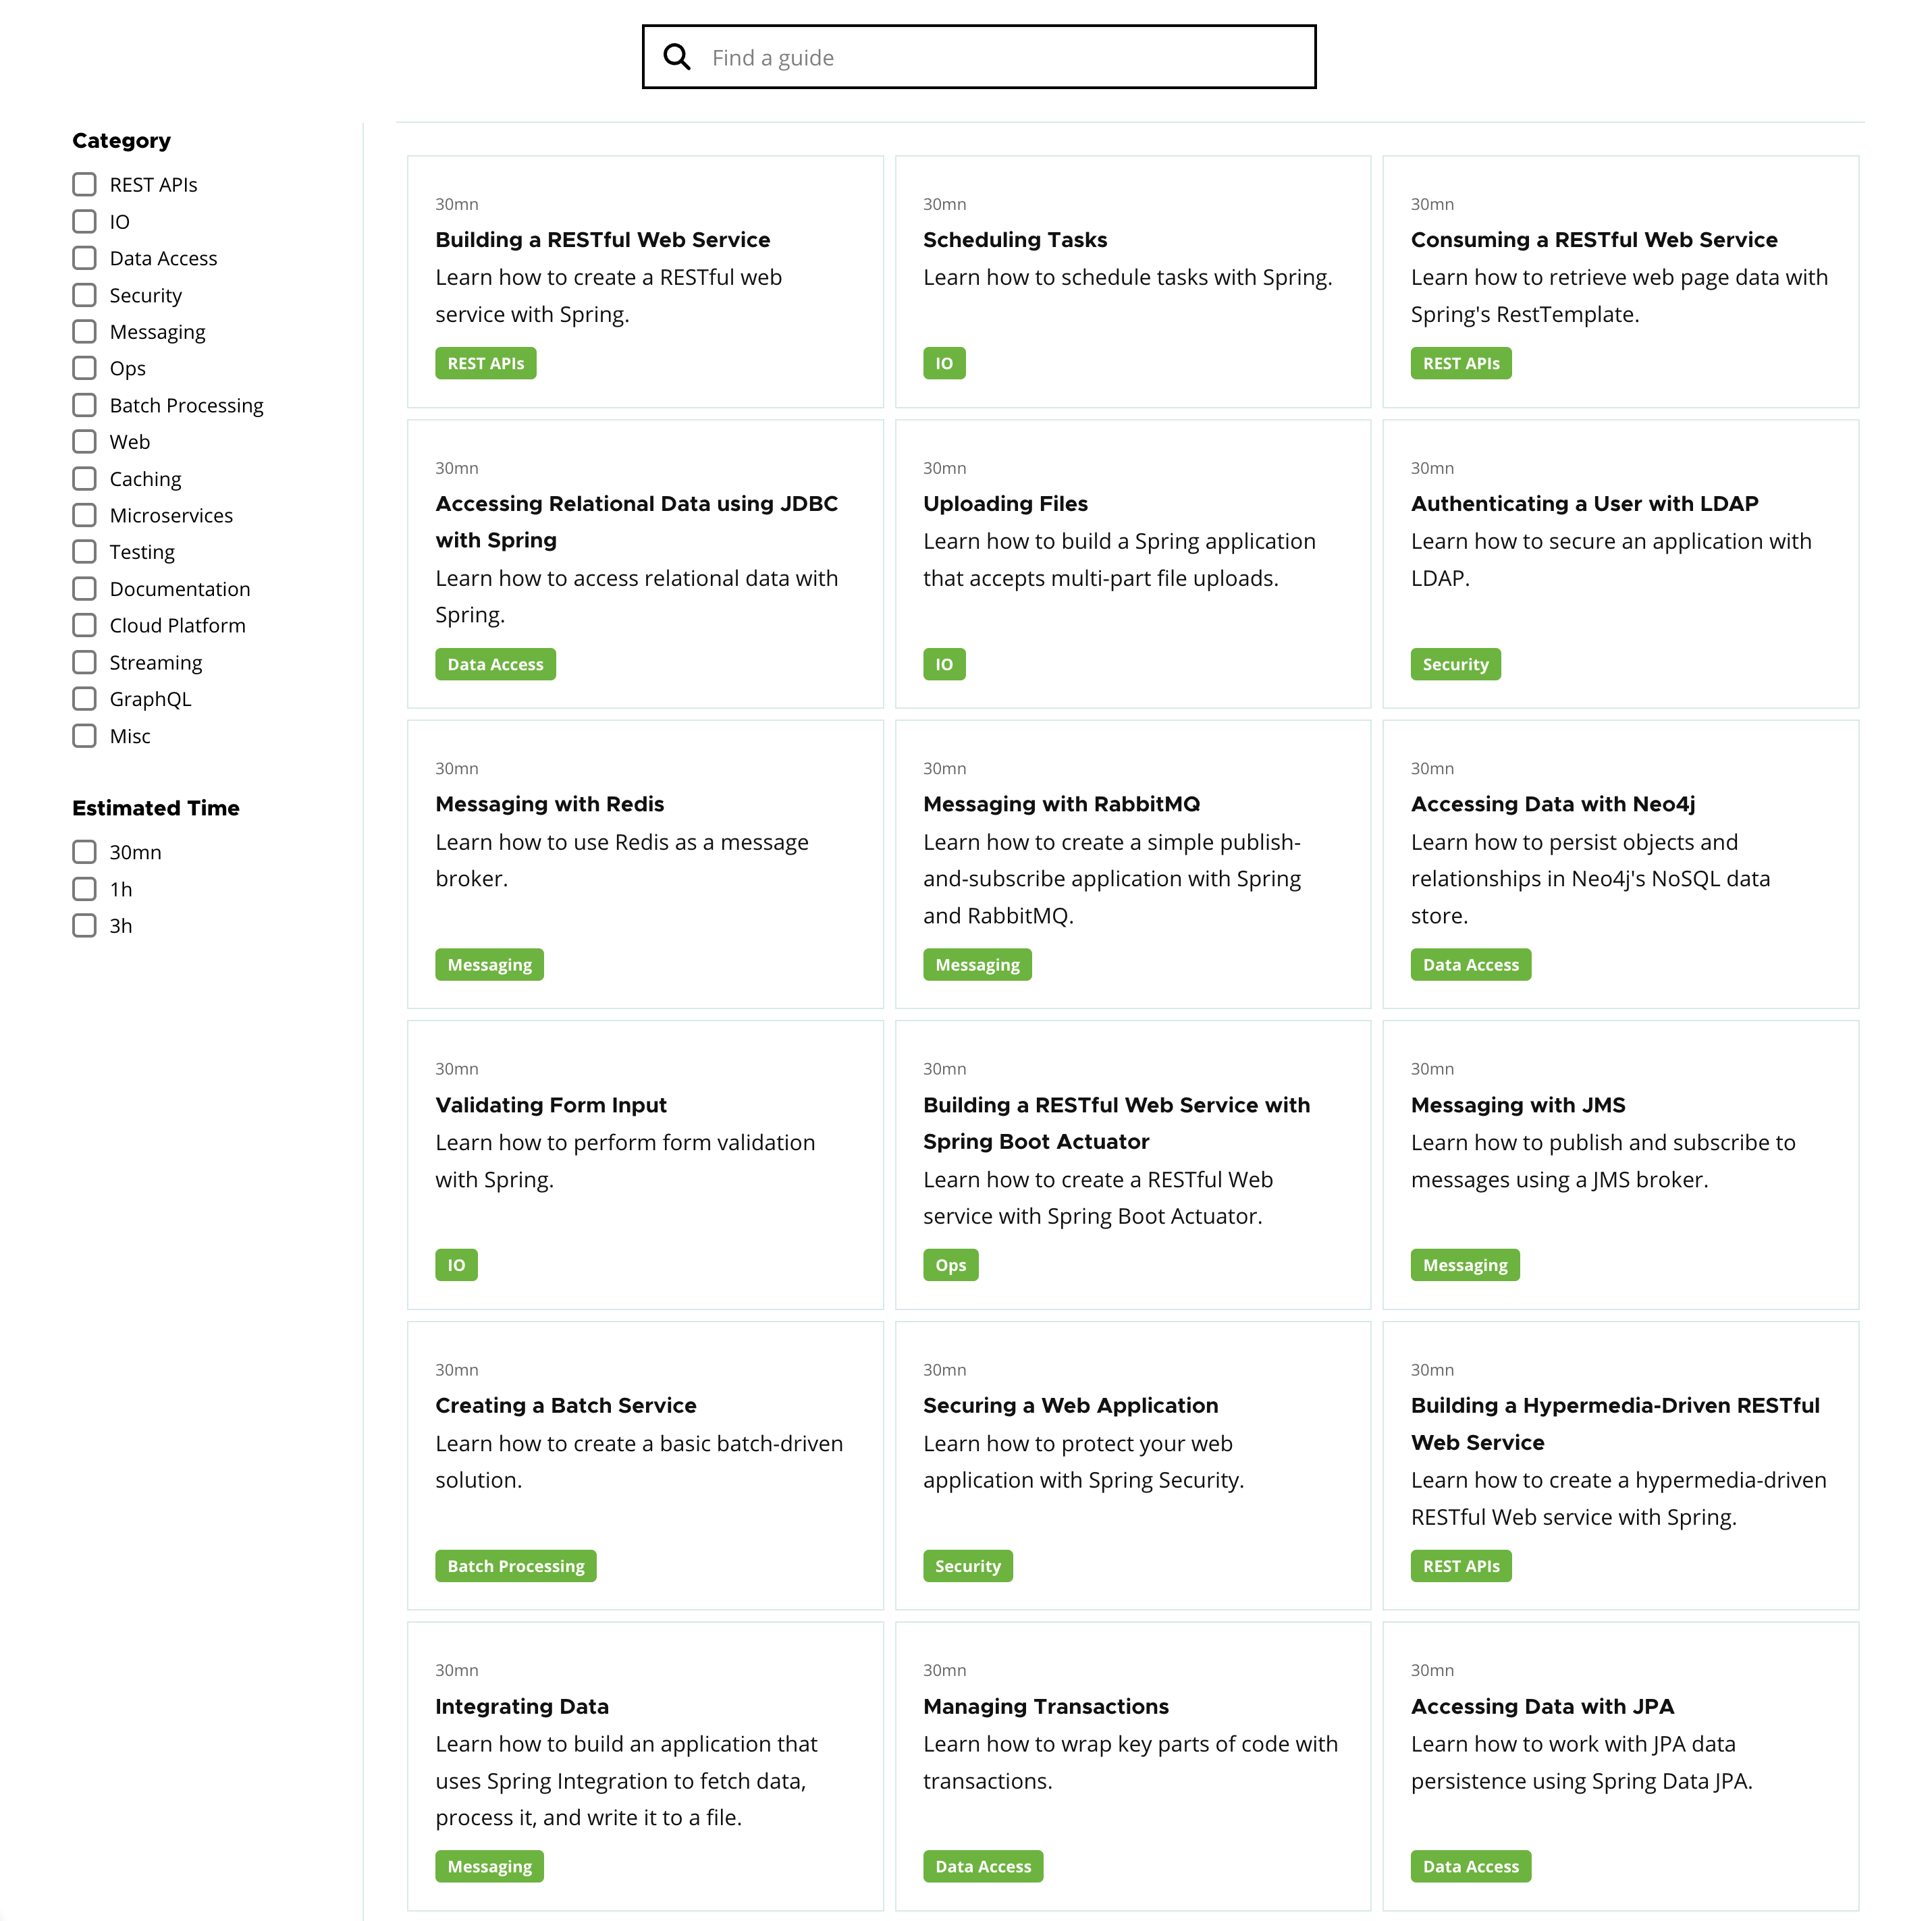Check the GraphQL category checkbox

pyautogui.click(x=84, y=698)
